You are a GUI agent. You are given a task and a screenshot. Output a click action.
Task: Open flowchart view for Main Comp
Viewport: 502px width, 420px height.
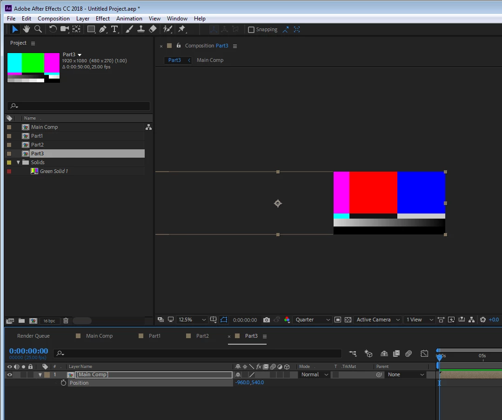click(148, 127)
